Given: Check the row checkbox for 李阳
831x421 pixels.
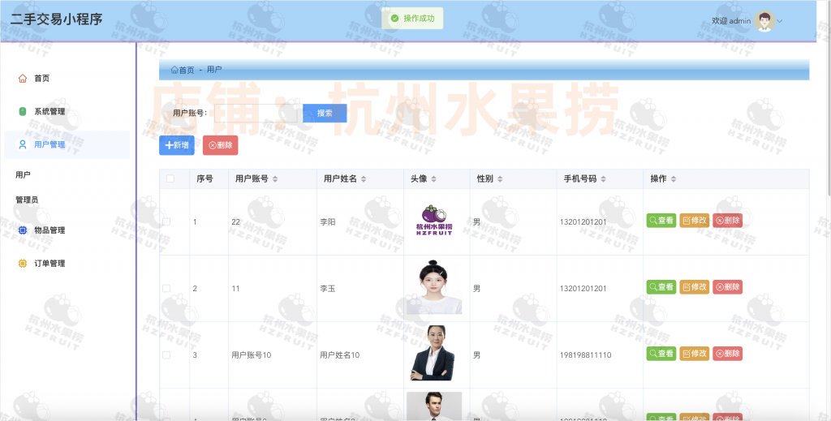Looking at the screenshot, I should tap(166, 222).
